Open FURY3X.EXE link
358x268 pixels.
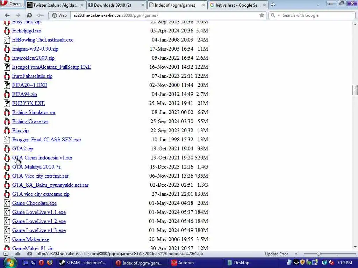click(x=28, y=103)
